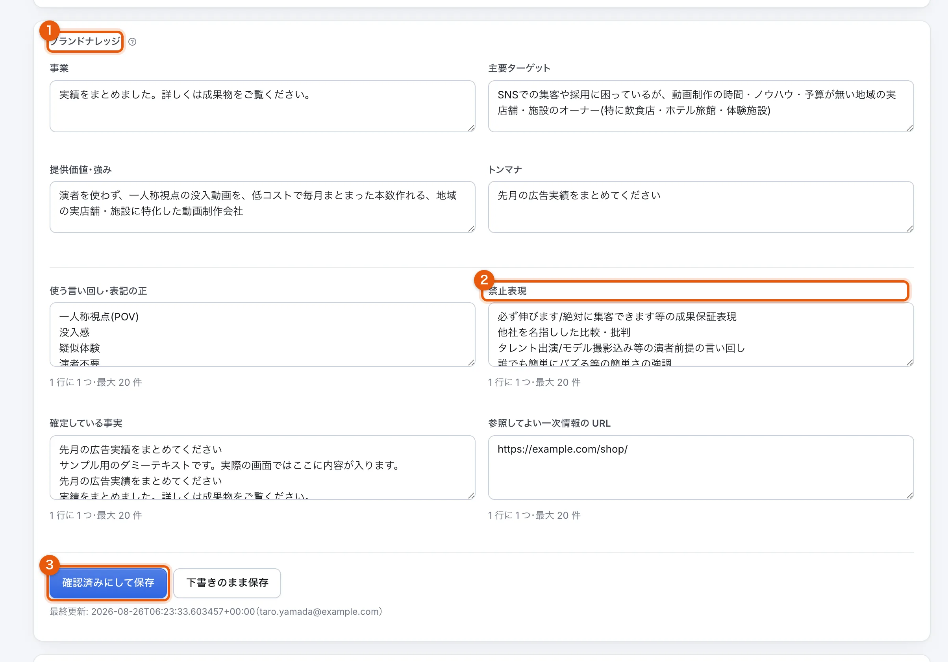Image resolution: width=948 pixels, height=662 pixels.
Task: Select the トンマナ text area
Action: 701,207
